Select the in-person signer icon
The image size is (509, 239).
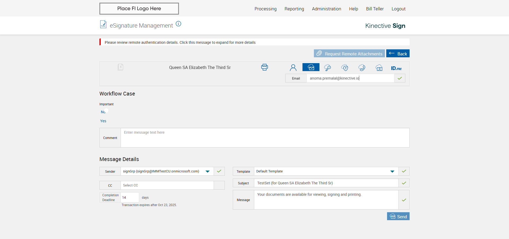tap(293, 68)
